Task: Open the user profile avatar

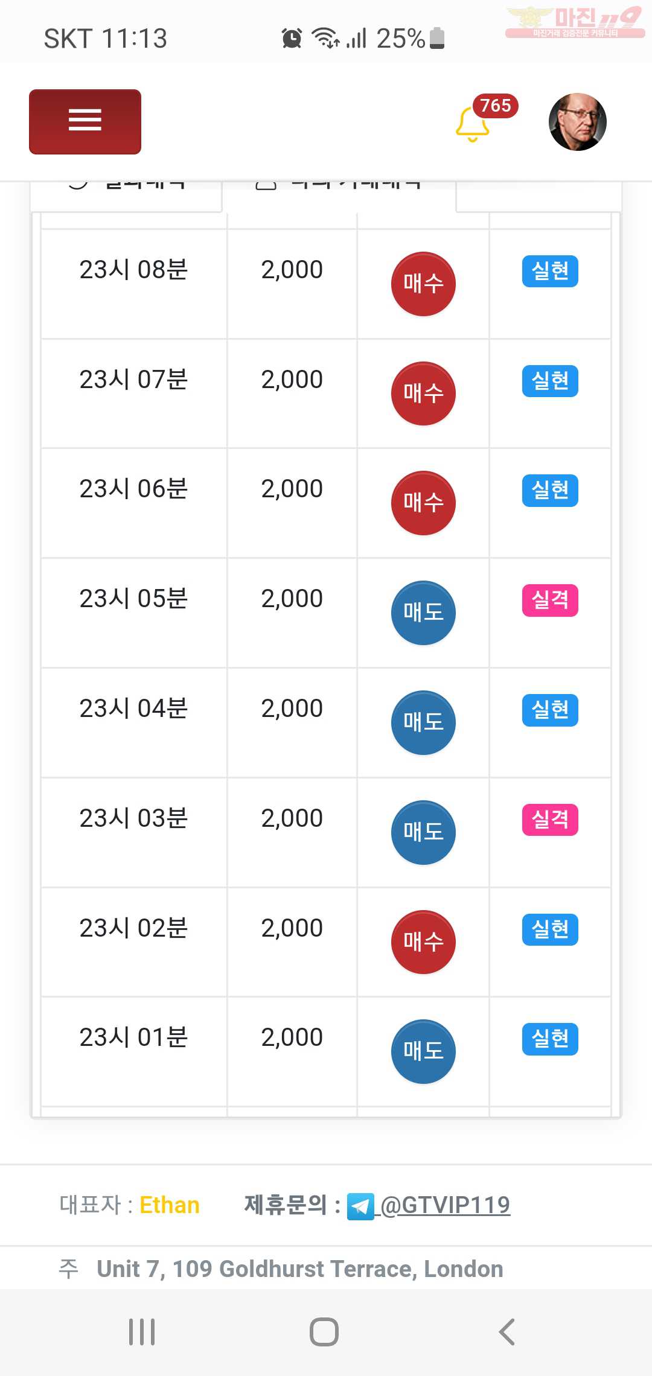Action: 578,122
